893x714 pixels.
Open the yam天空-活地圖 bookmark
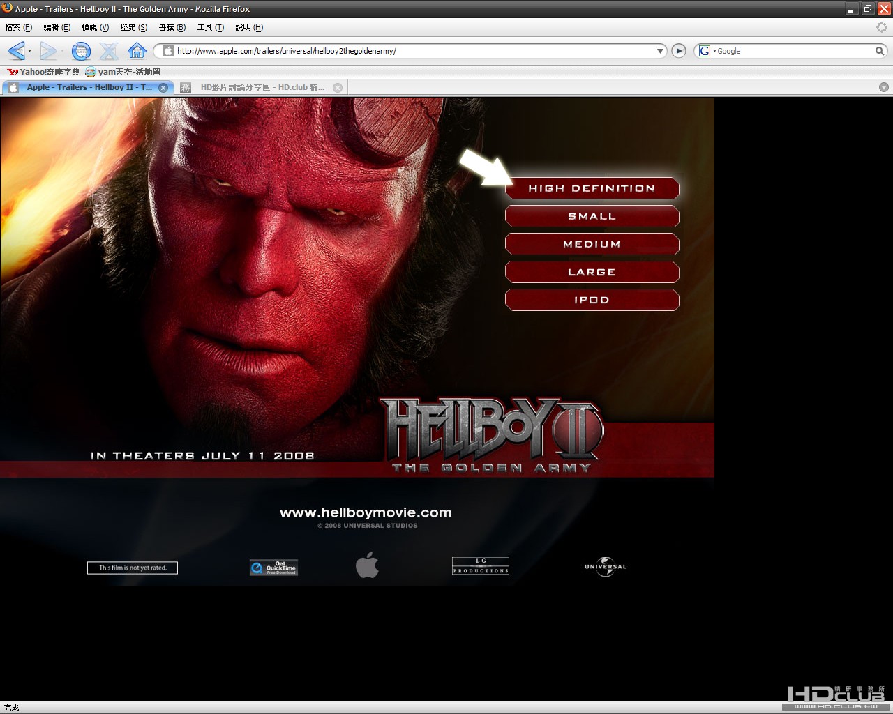tap(123, 72)
